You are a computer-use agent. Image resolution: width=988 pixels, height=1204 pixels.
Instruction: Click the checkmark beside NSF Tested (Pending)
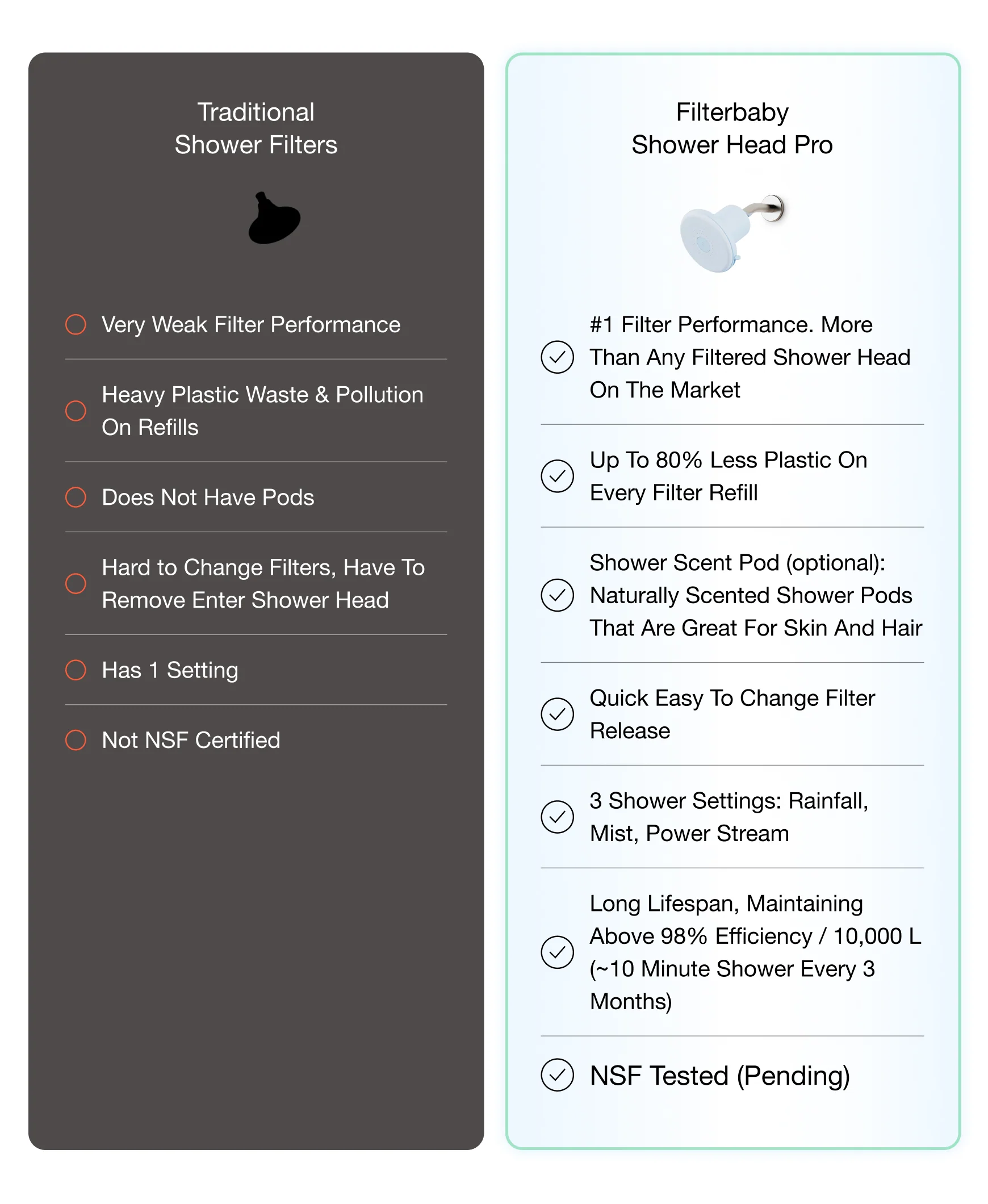click(x=557, y=1075)
